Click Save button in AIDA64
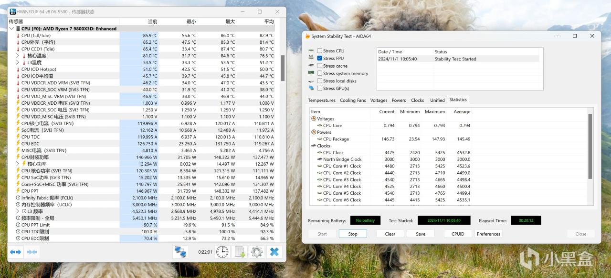 pos(421,234)
